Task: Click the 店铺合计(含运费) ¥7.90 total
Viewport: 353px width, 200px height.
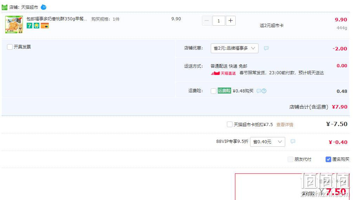Action: 318,107
